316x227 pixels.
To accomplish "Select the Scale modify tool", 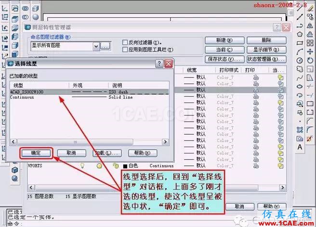I will [x=310, y=69].
